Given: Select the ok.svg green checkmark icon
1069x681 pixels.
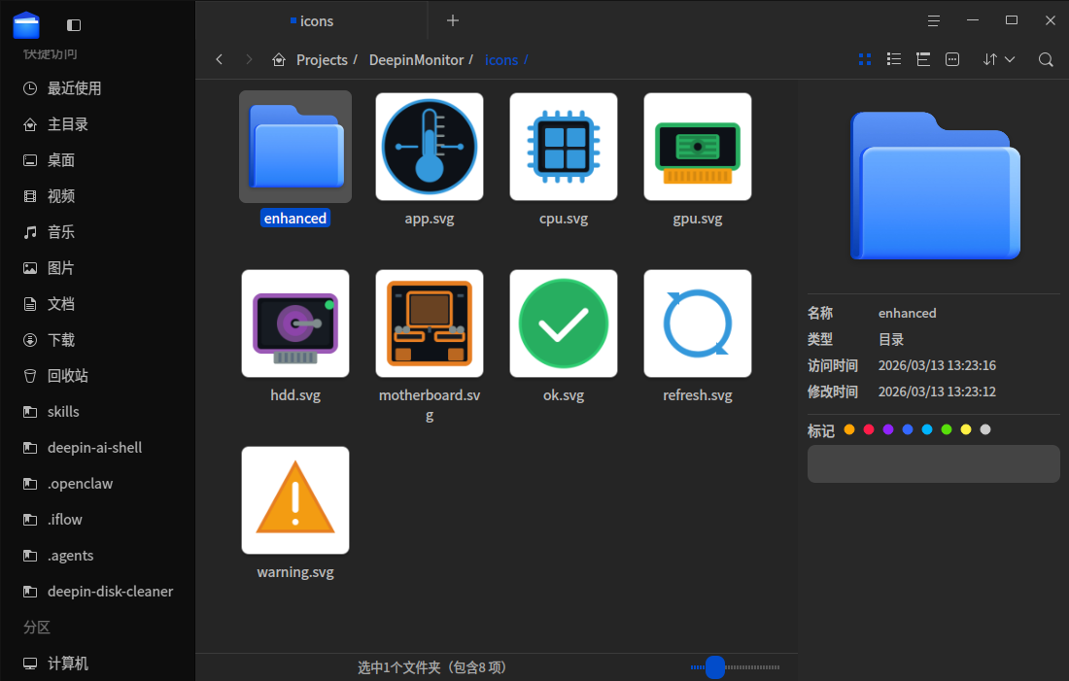Looking at the screenshot, I should tap(563, 323).
